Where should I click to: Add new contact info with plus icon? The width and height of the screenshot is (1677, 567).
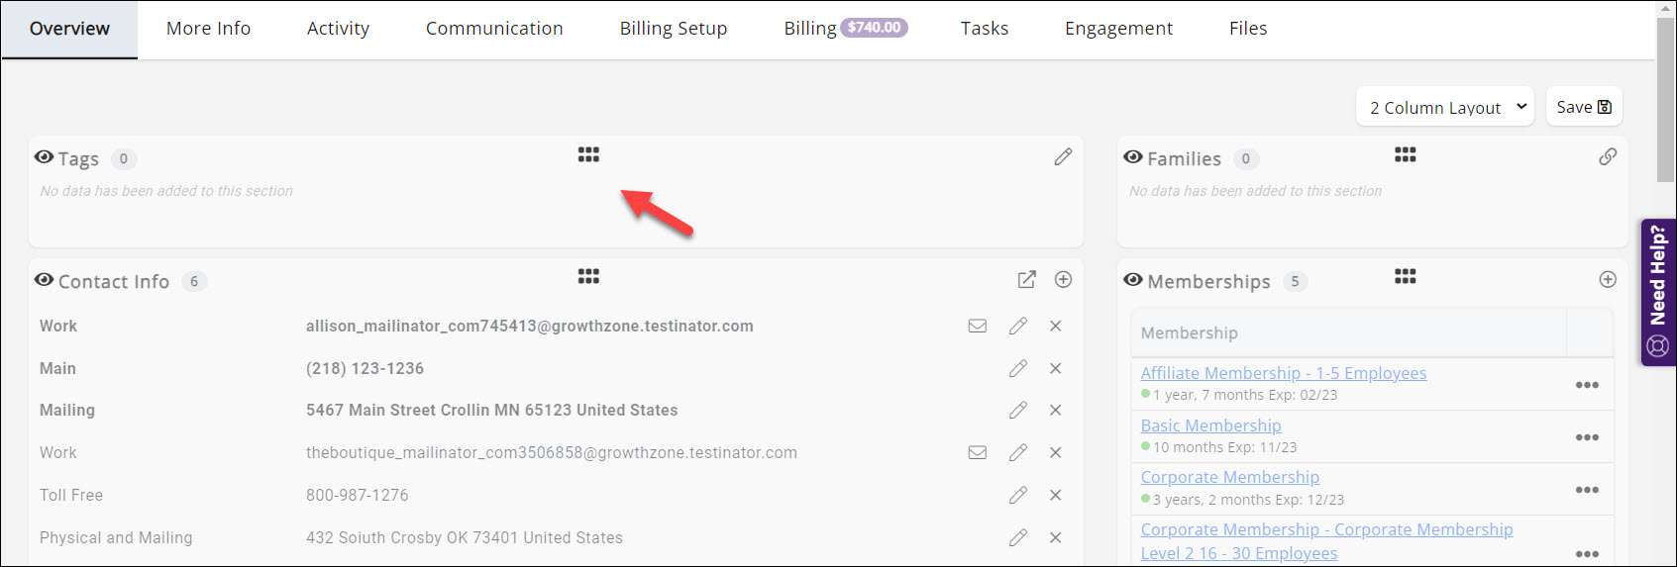click(x=1063, y=280)
